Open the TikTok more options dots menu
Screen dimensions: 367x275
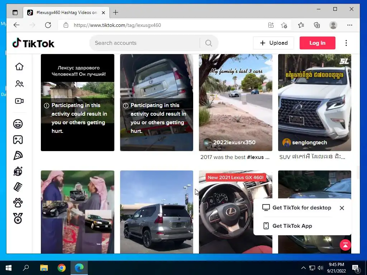tap(346, 43)
